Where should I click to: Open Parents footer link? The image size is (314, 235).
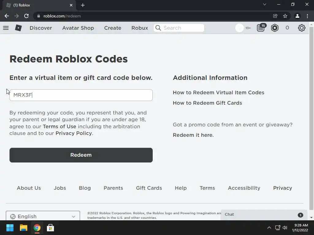click(113, 188)
